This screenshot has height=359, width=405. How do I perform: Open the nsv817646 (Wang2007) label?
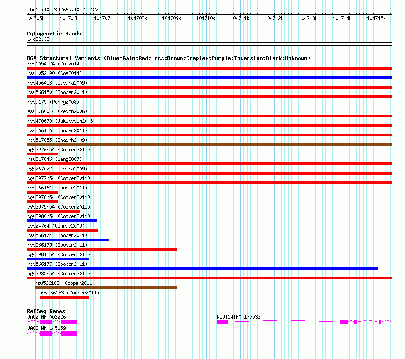tap(55, 159)
